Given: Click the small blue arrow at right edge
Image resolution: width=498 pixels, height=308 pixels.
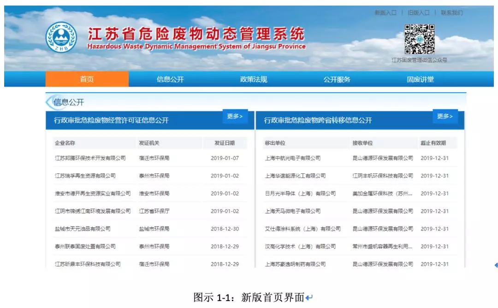Looking at the screenshot, I should 496,265.
